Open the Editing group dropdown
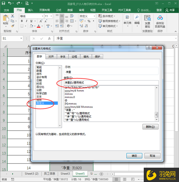 (x=137, y=21)
